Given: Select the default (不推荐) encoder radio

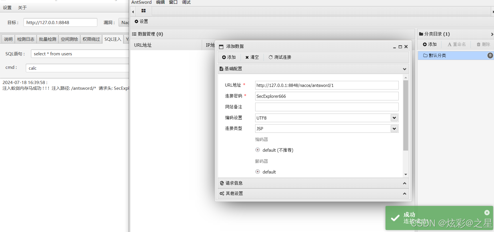Looking at the screenshot, I should coord(258,150).
